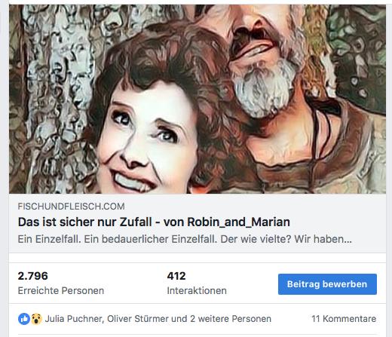Viewport: 392px width, 337px height.
Task: Click the 412 interactions count
Action: (176, 276)
